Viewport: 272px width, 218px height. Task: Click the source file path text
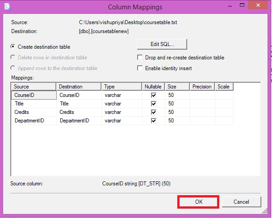[x=128, y=22]
